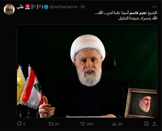The width and height of the screenshot is (162, 131).
Task: Open view analytics bar chart icon
Action: point(114,124)
